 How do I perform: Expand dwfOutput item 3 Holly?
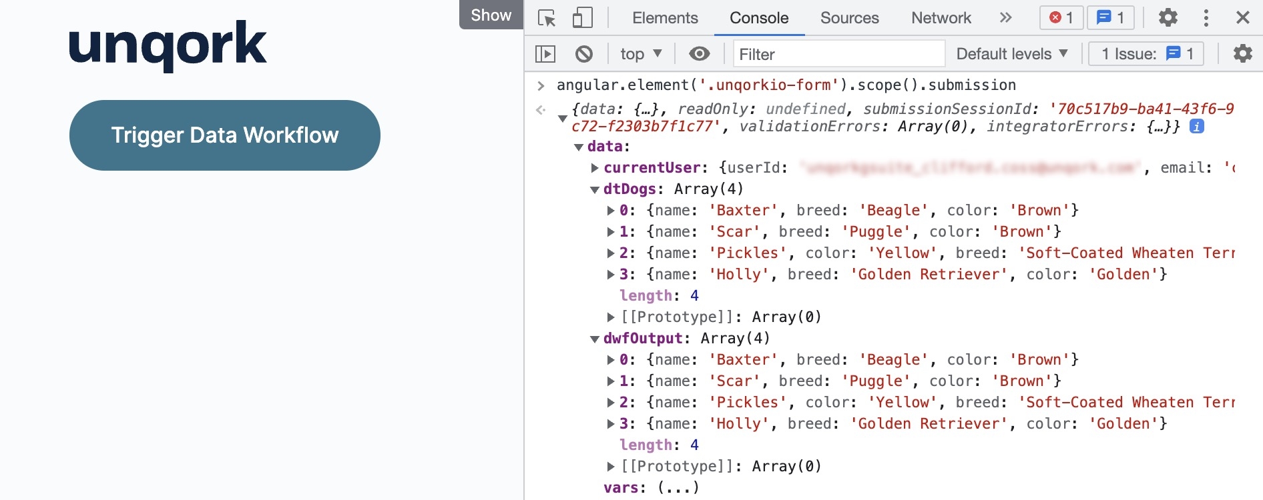click(x=611, y=424)
